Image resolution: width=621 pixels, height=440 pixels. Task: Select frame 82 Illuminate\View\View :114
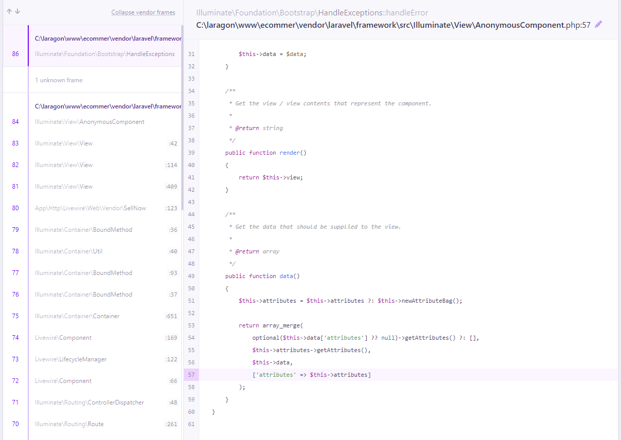92,165
